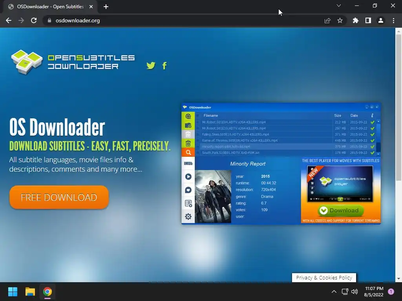
Task: Click the page scrollbar down arrow
Action: pyautogui.click(x=398, y=279)
